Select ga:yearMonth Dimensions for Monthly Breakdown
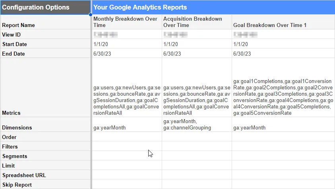The width and height of the screenshot is (335, 189). tap(127, 124)
